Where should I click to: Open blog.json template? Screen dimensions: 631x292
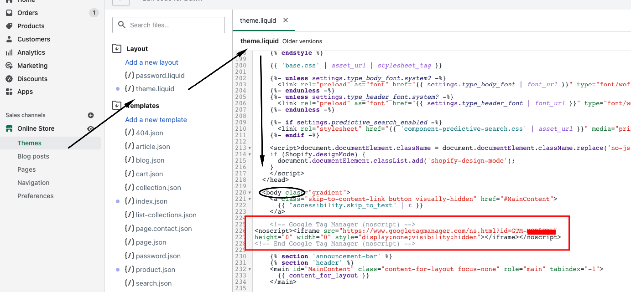click(x=150, y=160)
